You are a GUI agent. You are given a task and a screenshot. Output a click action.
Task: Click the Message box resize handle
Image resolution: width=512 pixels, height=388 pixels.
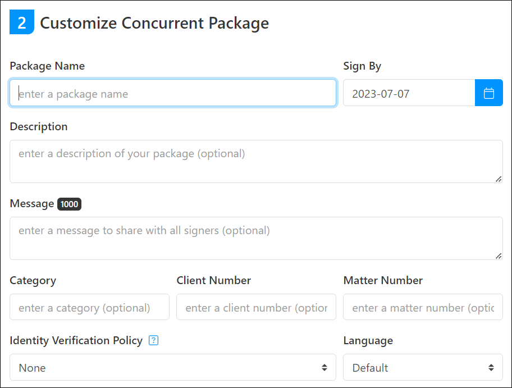coord(498,255)
